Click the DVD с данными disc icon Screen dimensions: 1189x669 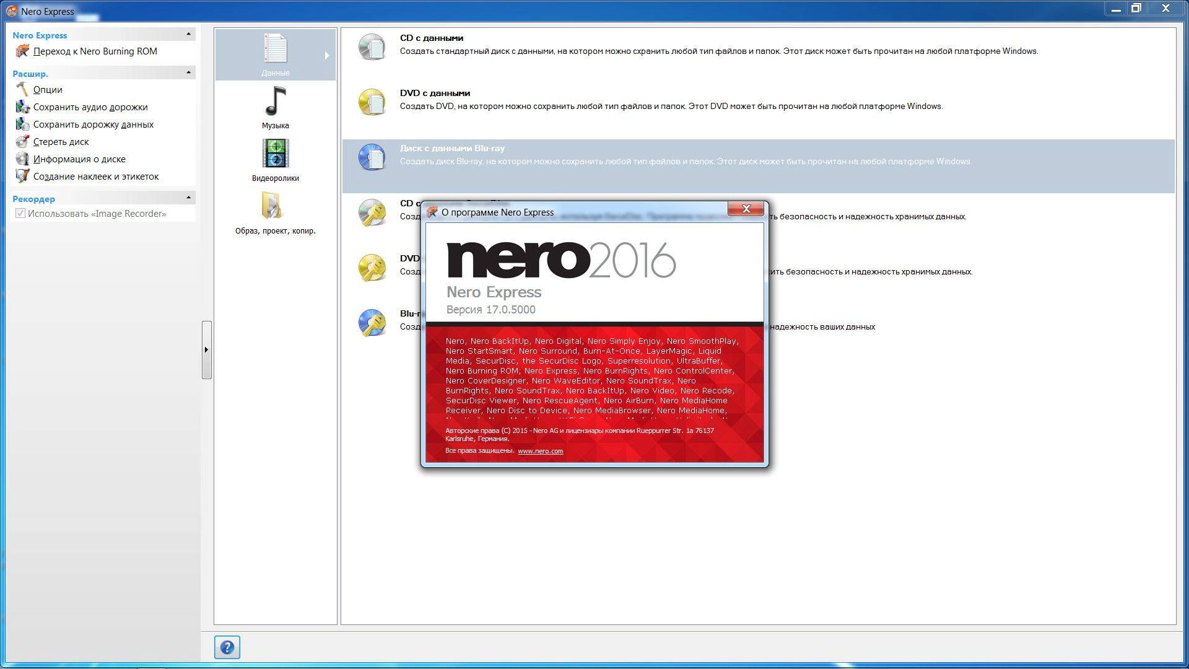tap(372, 102)
